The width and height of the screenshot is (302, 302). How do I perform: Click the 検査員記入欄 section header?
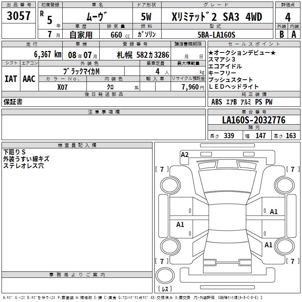[77, 145]
